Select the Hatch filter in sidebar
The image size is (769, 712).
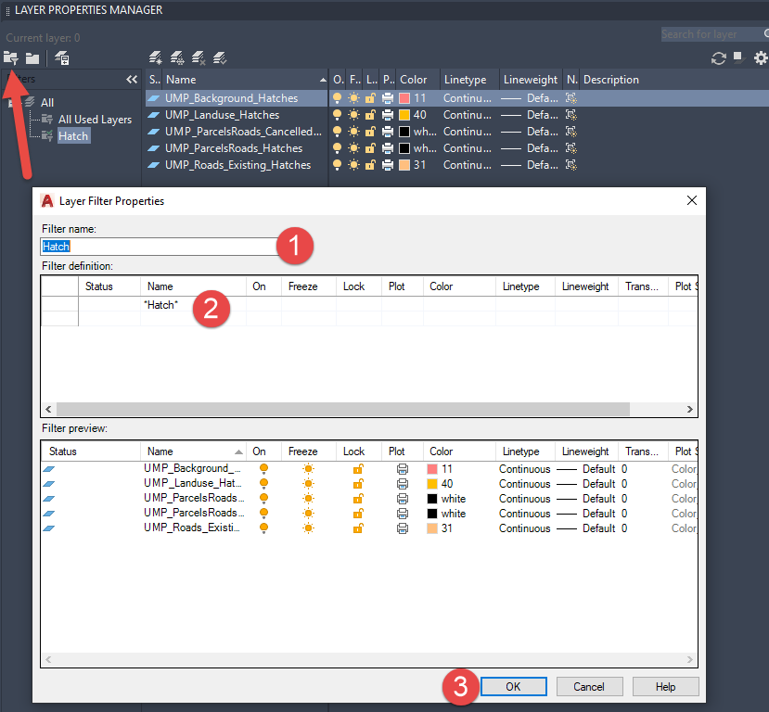point(72,135)
